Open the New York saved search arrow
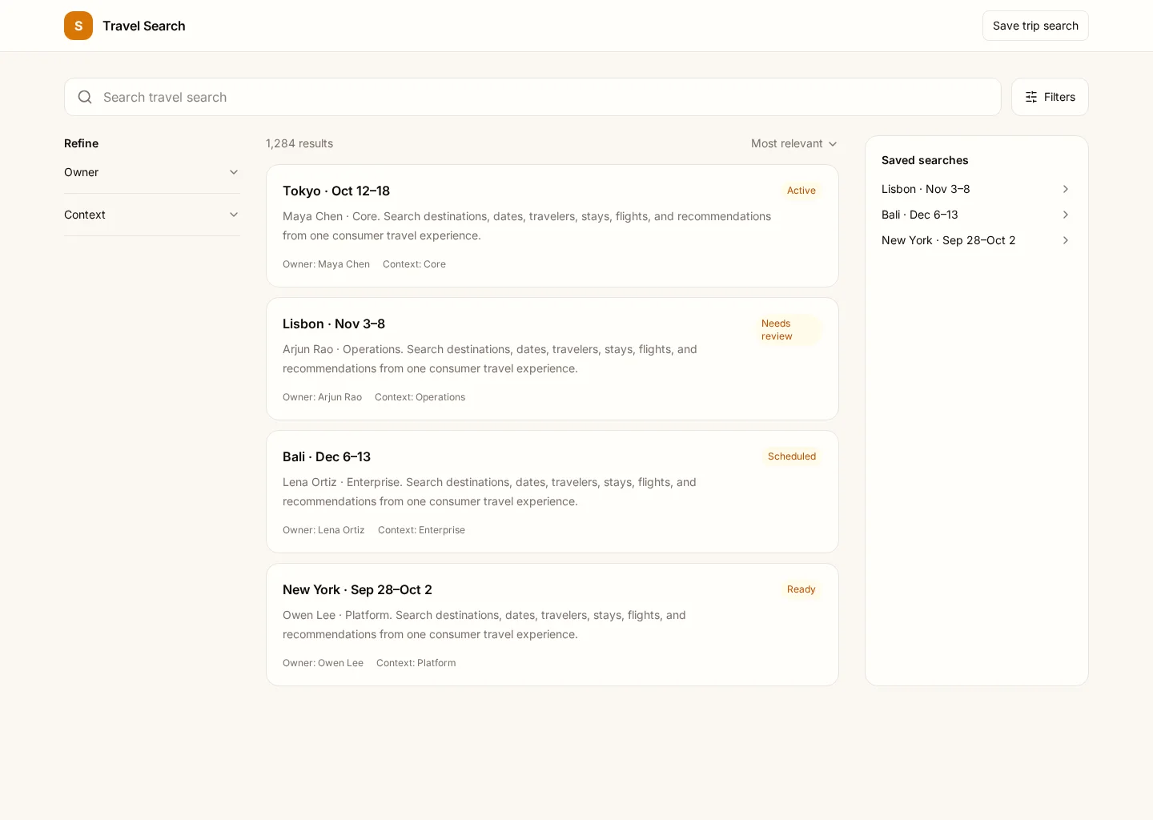 1065,240
